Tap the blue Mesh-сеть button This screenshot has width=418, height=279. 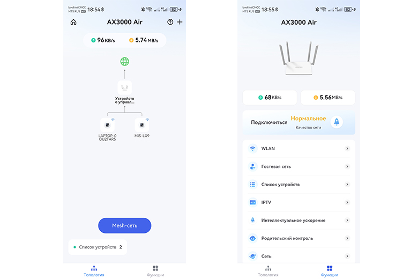(x=125, y=225)
